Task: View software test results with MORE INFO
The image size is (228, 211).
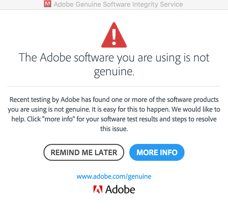Action: pyautogui.click(x=157, y=152)
